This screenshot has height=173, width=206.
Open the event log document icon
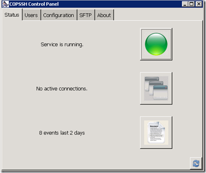tap(156, 133)
